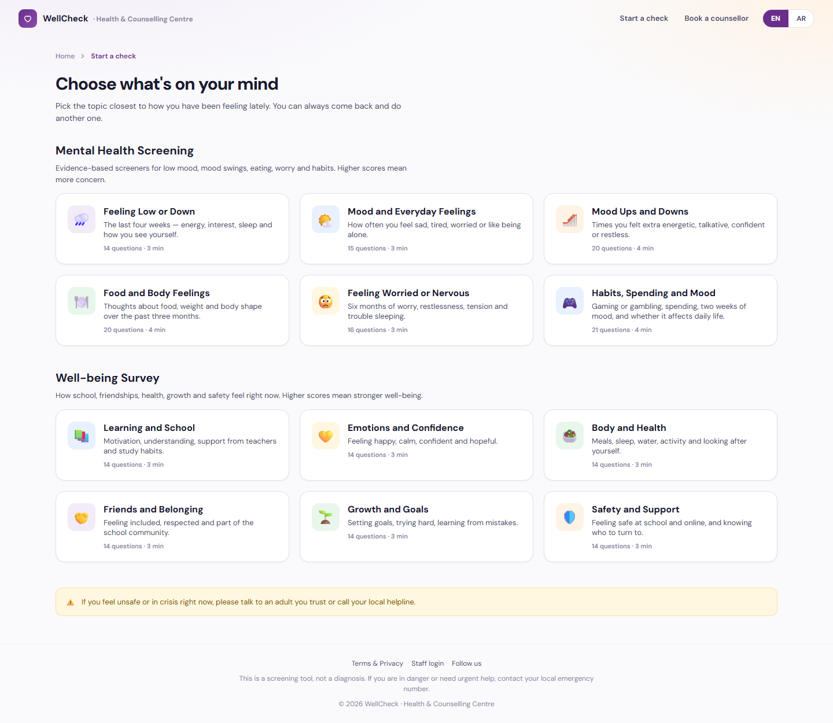
Task: Click the "21 questions · 4 min" text
Action: coord(622,330)
